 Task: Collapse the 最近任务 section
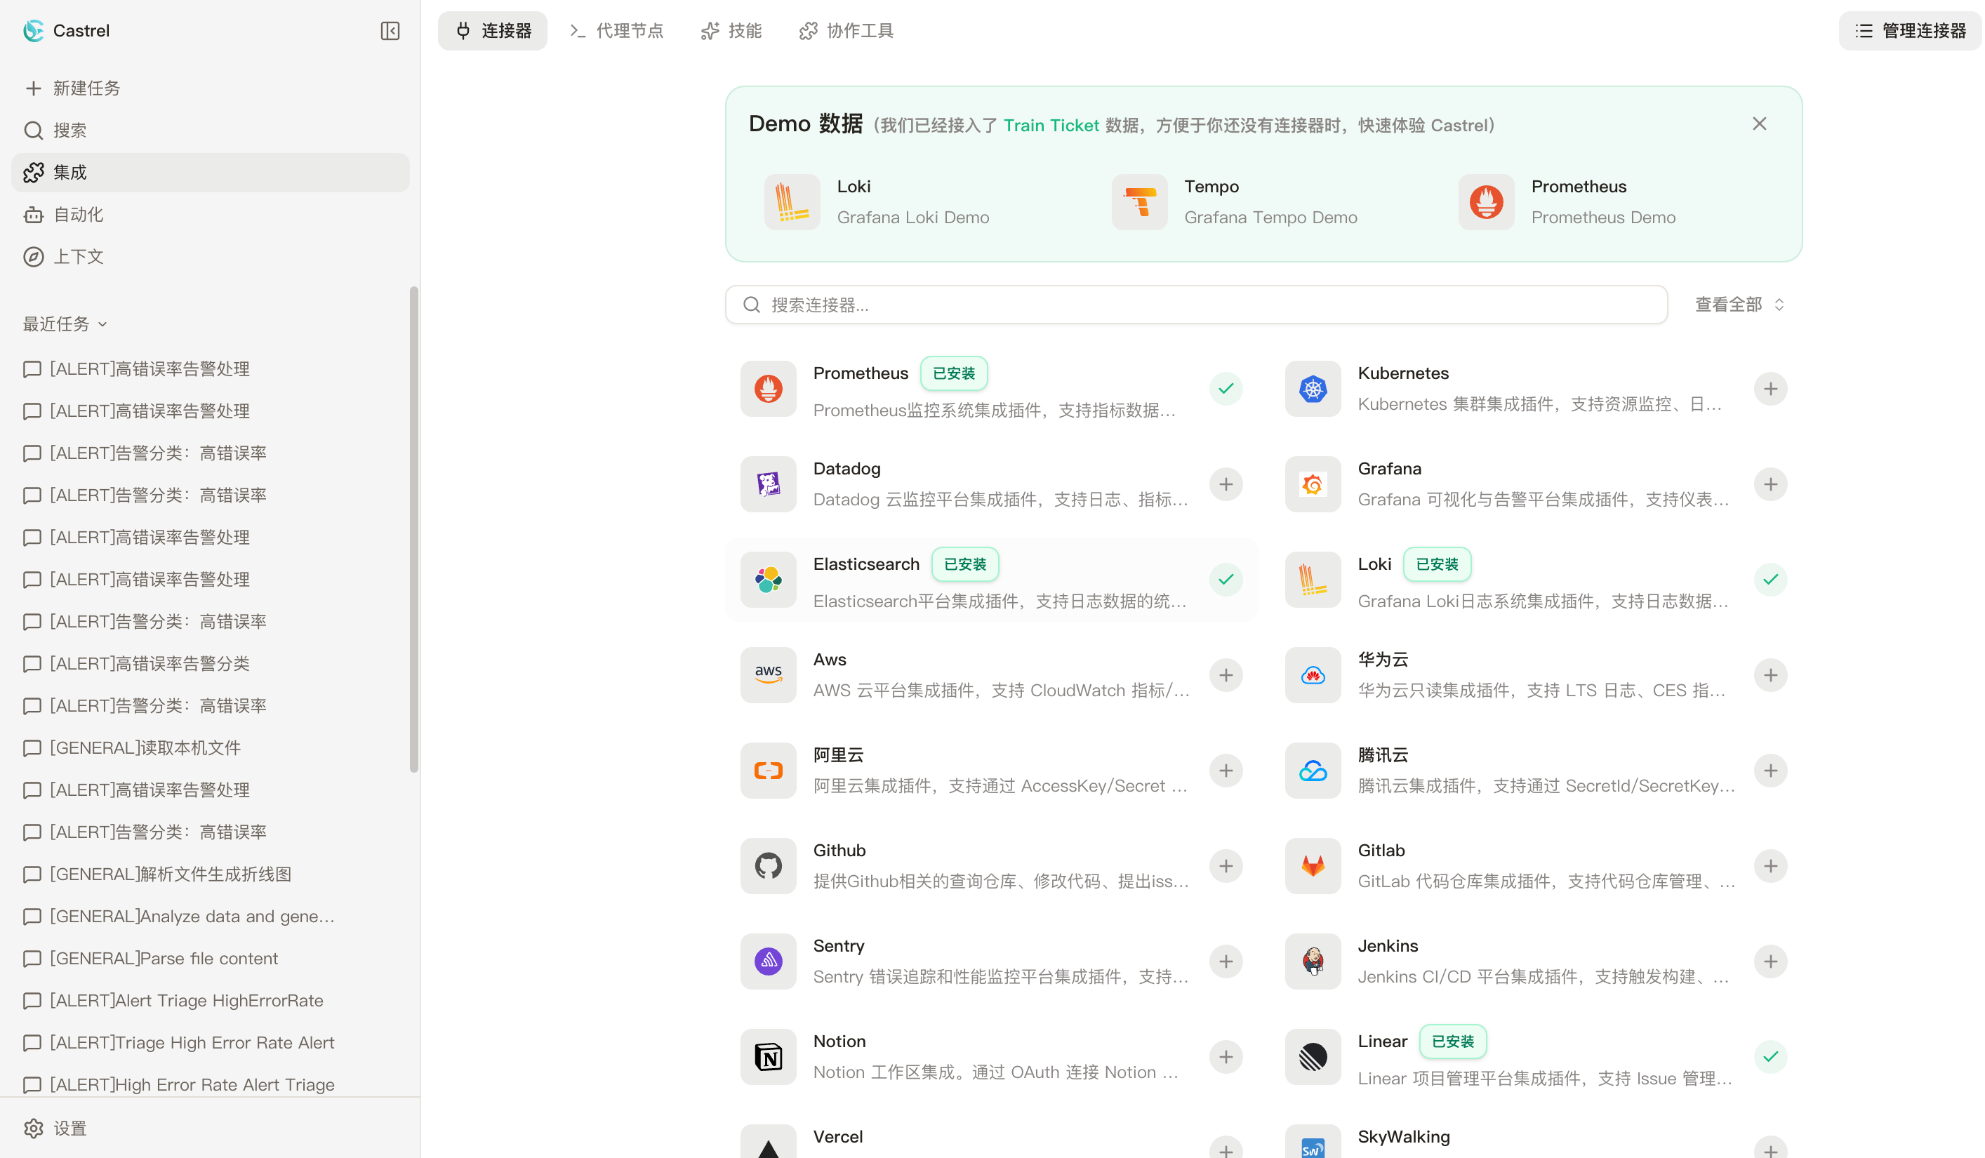coord(65,324)
